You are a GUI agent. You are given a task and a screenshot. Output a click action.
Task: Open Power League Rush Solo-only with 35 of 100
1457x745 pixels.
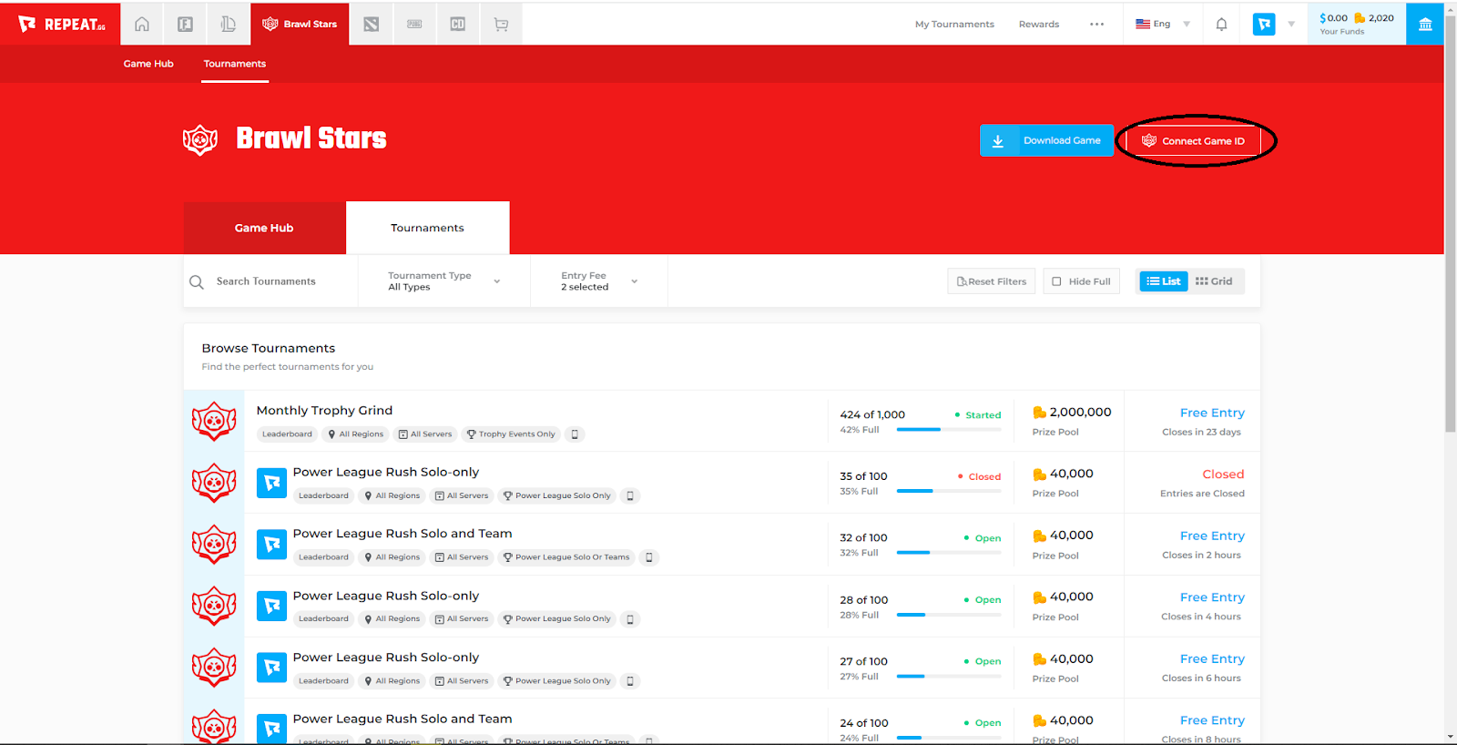[386, 473]
